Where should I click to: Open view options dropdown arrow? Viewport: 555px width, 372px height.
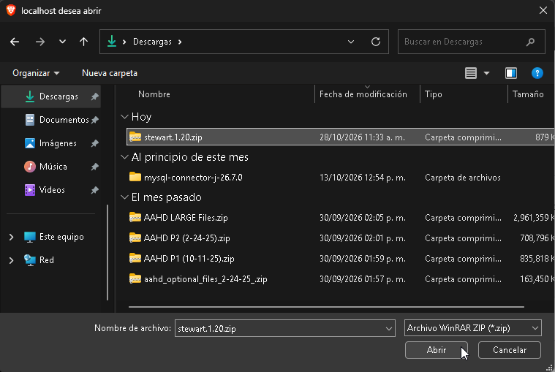pos(487,73)
